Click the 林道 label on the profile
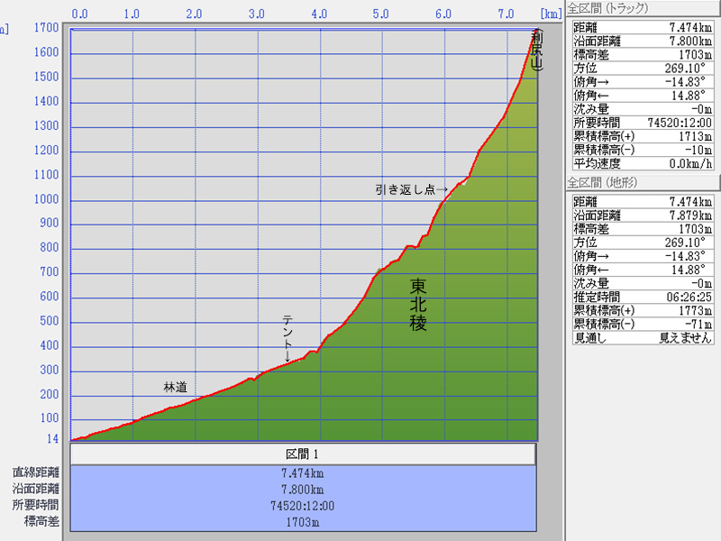 pos(175,387)
